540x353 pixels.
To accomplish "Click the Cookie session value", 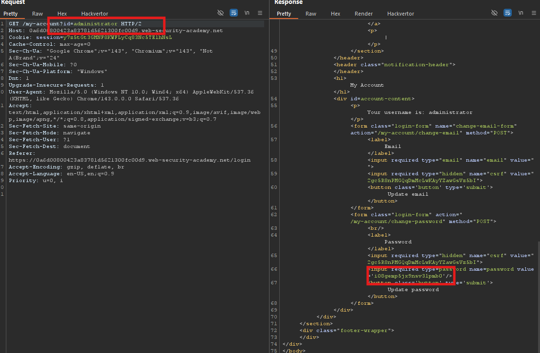I will (x=117, y=37).
